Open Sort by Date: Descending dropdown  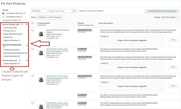170,17
